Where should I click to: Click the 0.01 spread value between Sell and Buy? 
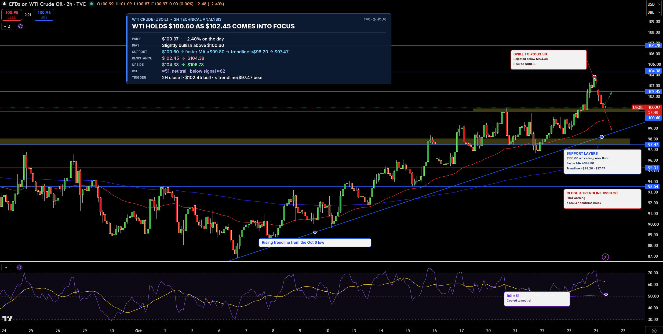[x=28, y=15]
